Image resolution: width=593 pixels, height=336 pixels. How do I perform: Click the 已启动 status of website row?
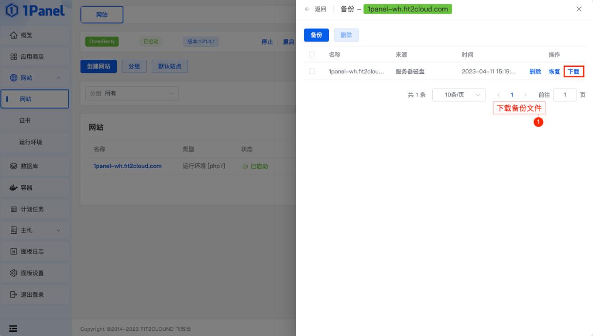[x=255, y=166]
